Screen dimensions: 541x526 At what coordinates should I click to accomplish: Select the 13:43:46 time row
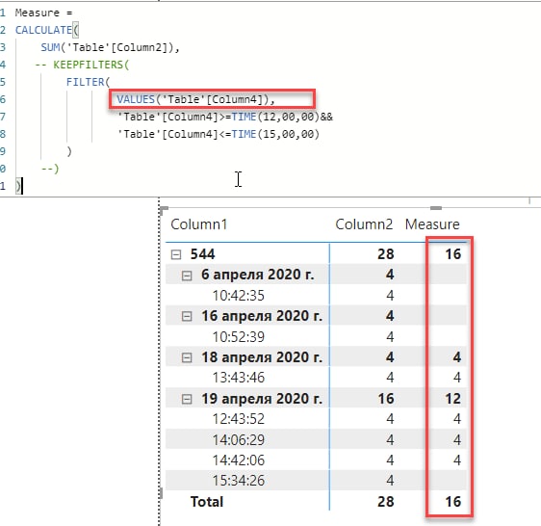click(x=239, y=378)
